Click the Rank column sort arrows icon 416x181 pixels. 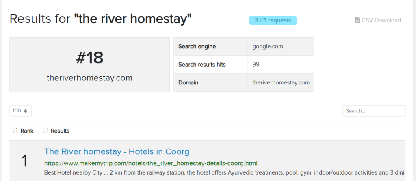[x=15, y=131]
